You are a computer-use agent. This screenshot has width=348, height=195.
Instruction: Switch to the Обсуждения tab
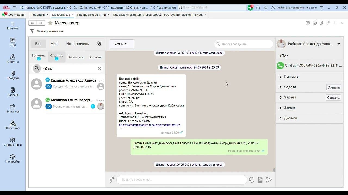(x=14, y=15)
